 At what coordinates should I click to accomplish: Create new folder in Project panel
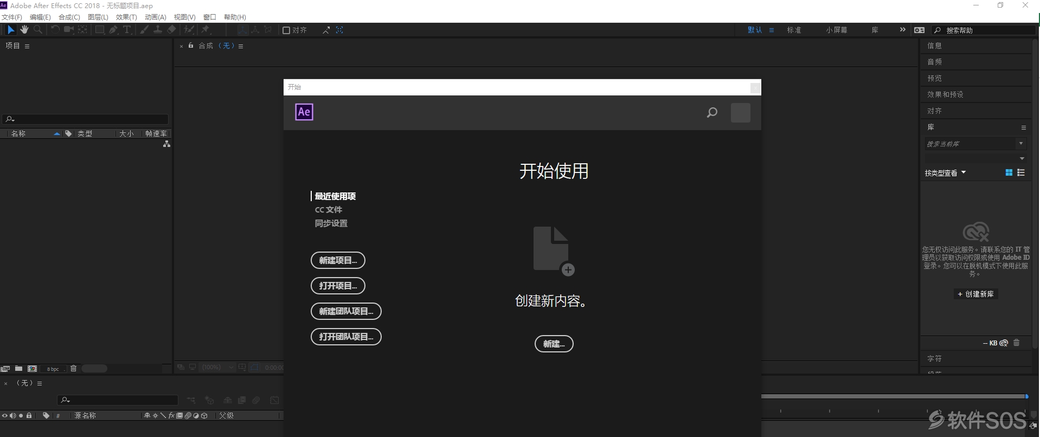coord(18,369)
